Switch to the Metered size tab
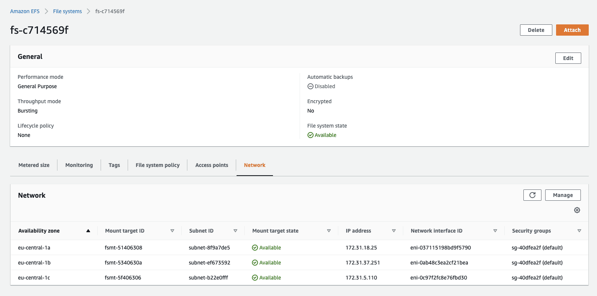The width and height of the screenshot is (597, 296). (x=34, y=165)
